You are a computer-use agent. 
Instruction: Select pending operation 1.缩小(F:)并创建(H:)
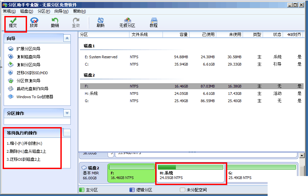coord(24,143)
